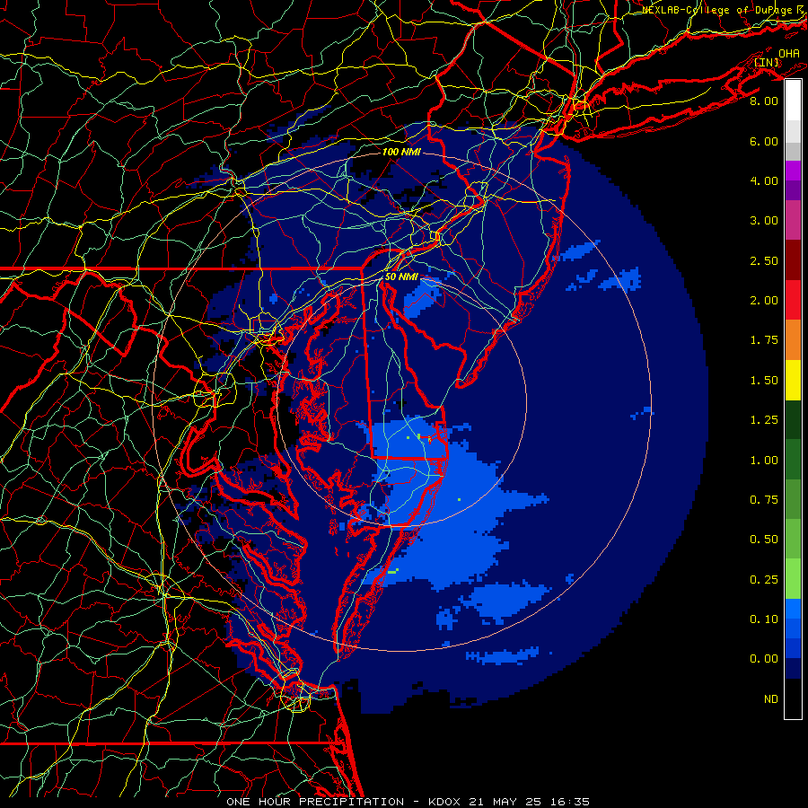Click the '0.25' legend value
The image size is (808, 808).
764,580
